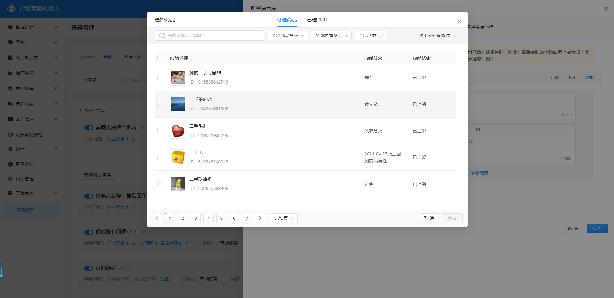Screen dimensions: 614x298
Task: Click the 售后场景 truck icon
Action: coord(10,104)
